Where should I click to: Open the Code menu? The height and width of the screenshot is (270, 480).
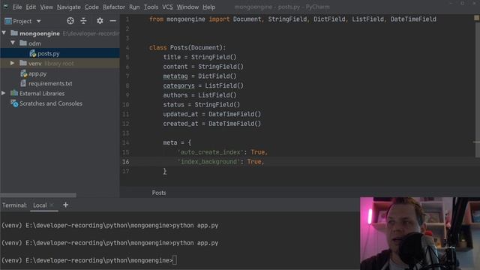coord(91,7)
